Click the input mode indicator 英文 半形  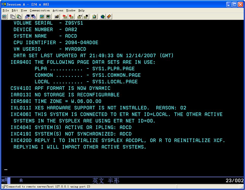pyautogui.click(x=106, y=181)
